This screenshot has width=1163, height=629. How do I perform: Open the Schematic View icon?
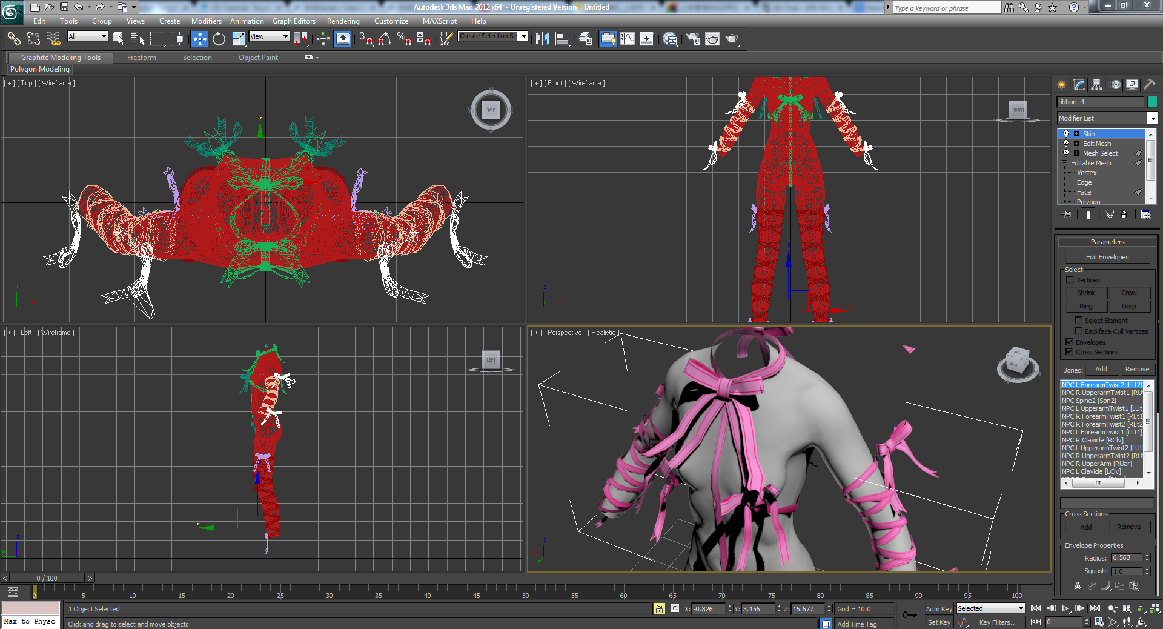pos(647,39)
